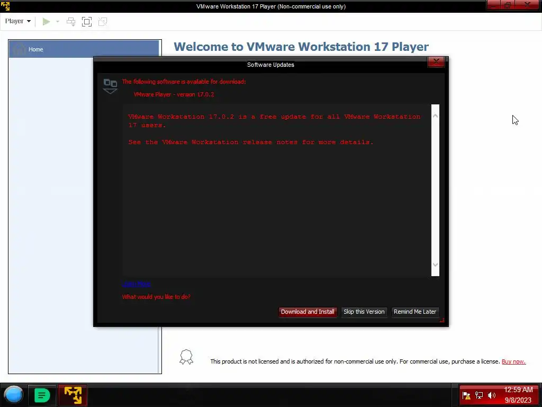
Task: Click the VMware logo in title bar
Action: tap(5, 6)
